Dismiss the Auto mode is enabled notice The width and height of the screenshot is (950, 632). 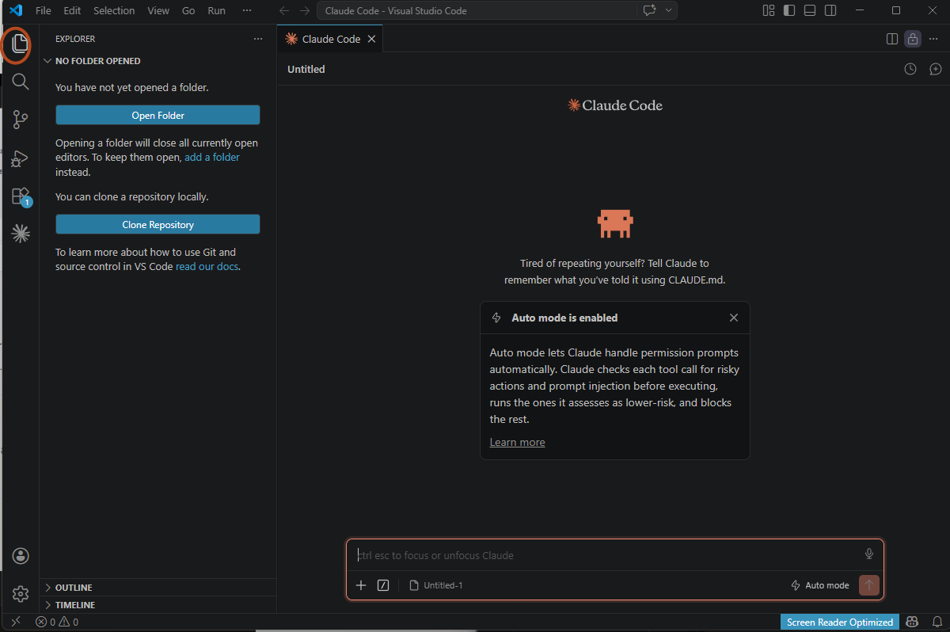[x=734, y=318]
